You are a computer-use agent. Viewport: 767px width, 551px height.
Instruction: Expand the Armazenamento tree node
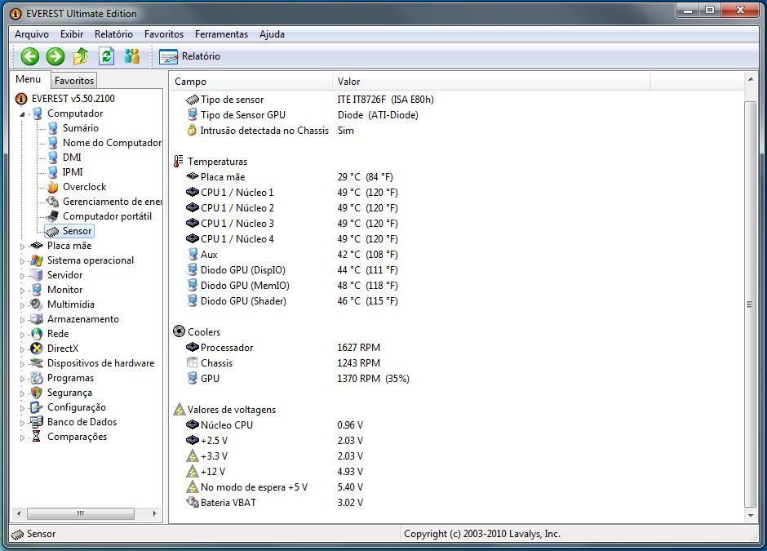(22, 319)
